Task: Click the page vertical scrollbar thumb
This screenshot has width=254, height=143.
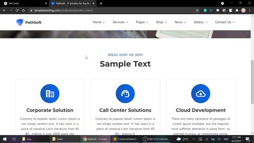Action: pyautogui.click(x=252, y=82)
